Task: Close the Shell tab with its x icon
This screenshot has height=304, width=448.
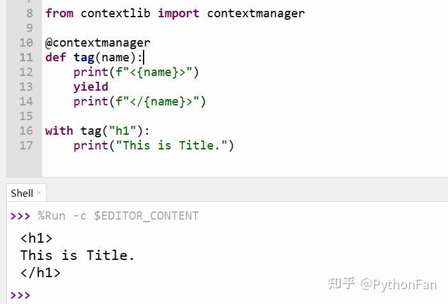Action: (x=39, y=193)
